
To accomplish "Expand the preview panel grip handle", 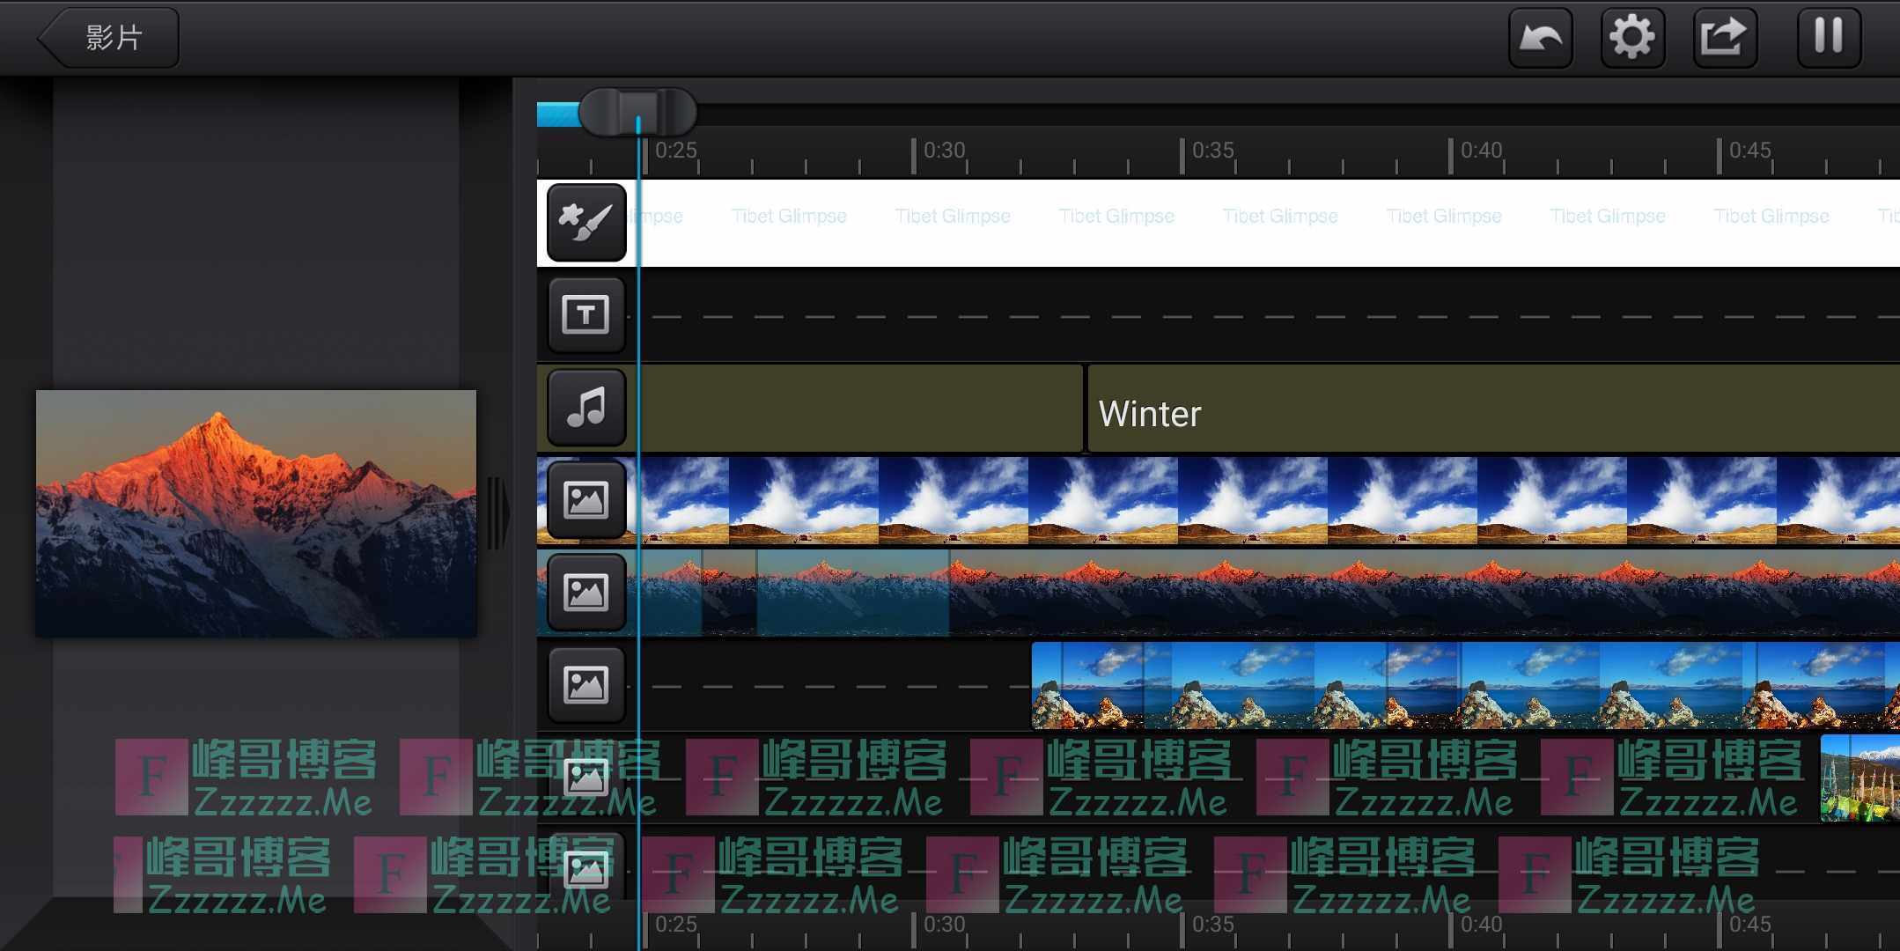I will [497, 513].
